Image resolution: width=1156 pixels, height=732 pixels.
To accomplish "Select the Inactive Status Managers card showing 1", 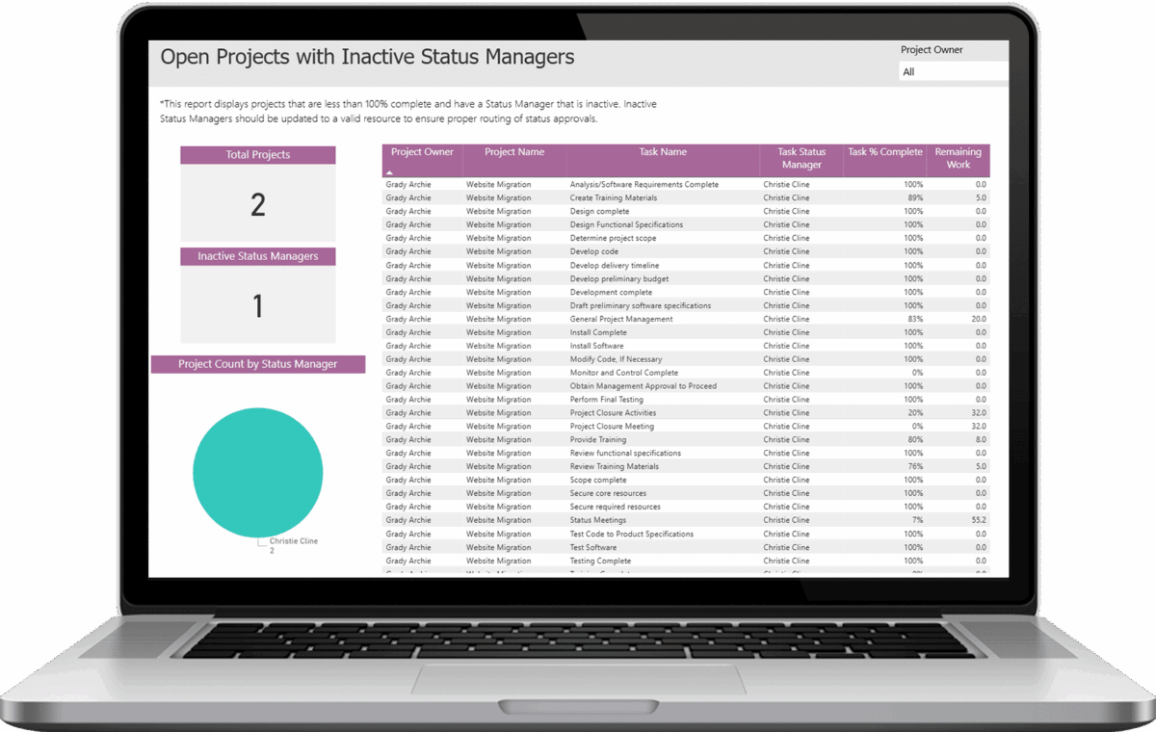I will click(258, 296).
